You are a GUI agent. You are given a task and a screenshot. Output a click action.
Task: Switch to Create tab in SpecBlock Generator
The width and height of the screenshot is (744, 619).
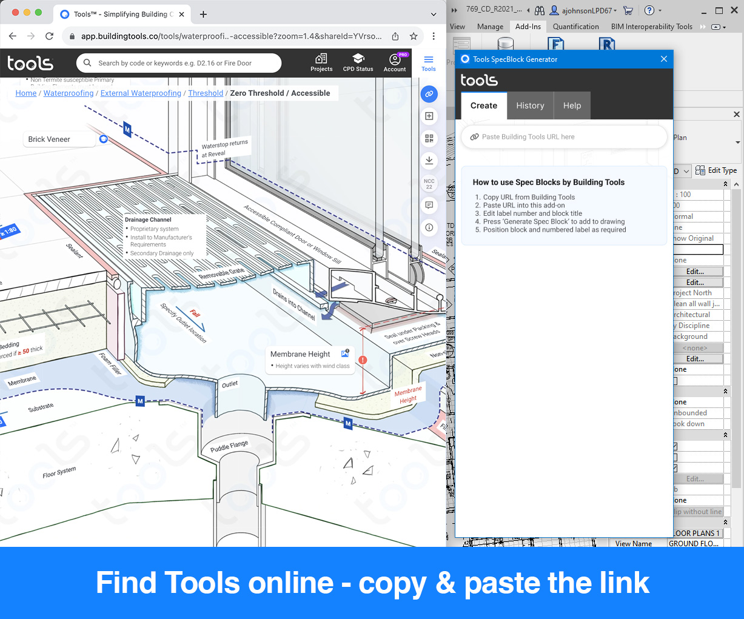tap(484, 105)
